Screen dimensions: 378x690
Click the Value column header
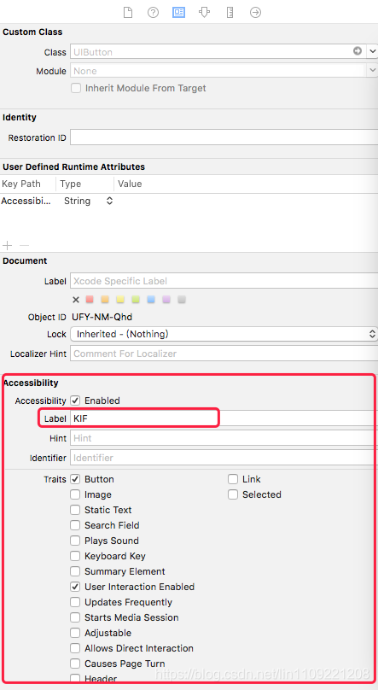(130, 184)
